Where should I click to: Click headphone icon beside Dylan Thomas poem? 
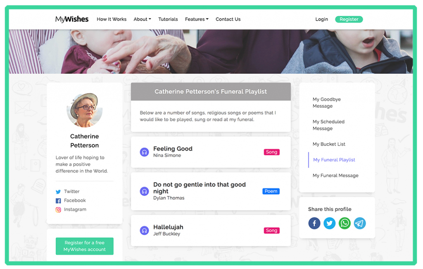tap(144, 191)
